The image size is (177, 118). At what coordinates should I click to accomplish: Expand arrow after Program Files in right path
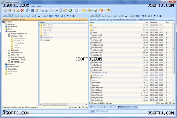[125, 19]
